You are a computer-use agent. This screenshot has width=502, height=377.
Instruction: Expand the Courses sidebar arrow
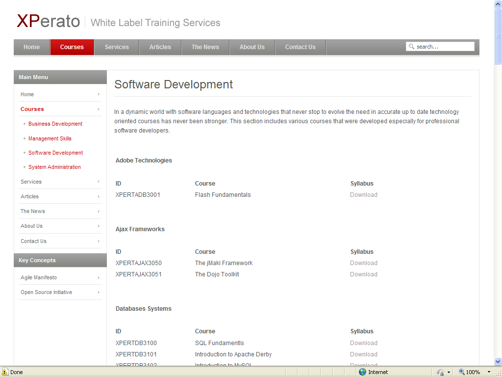99,109
